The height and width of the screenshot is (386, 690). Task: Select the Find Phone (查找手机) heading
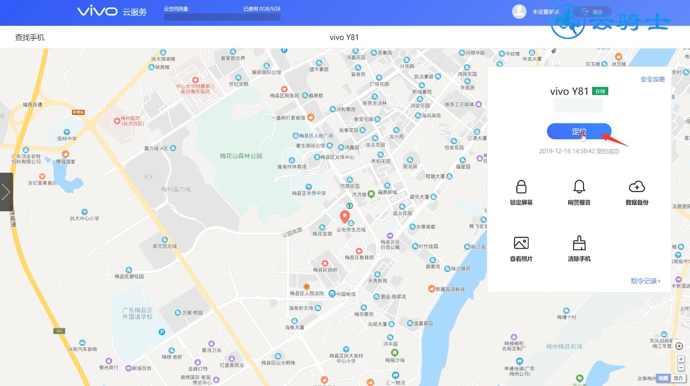30,38
